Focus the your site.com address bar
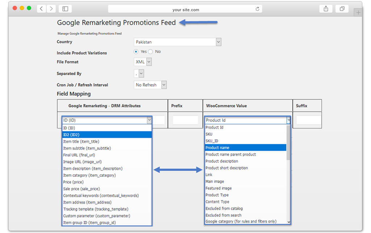Viewport: 371px width, 233px height. pyautogui.click(x=185, y=9)
